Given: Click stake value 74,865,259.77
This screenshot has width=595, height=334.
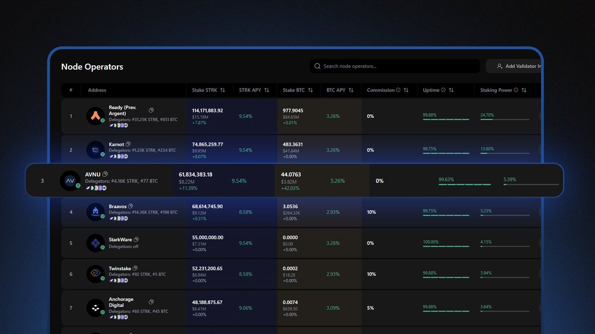Looking at the screenshot, I should (208, 144).
